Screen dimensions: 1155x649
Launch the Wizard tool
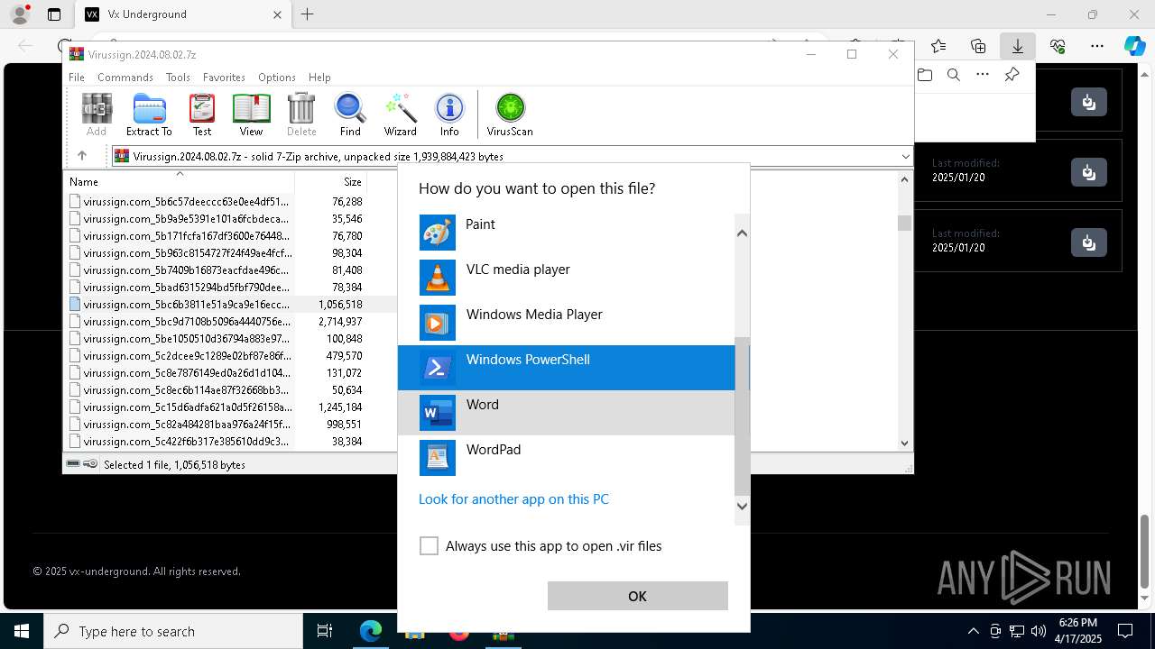click(x=400, y=114)
